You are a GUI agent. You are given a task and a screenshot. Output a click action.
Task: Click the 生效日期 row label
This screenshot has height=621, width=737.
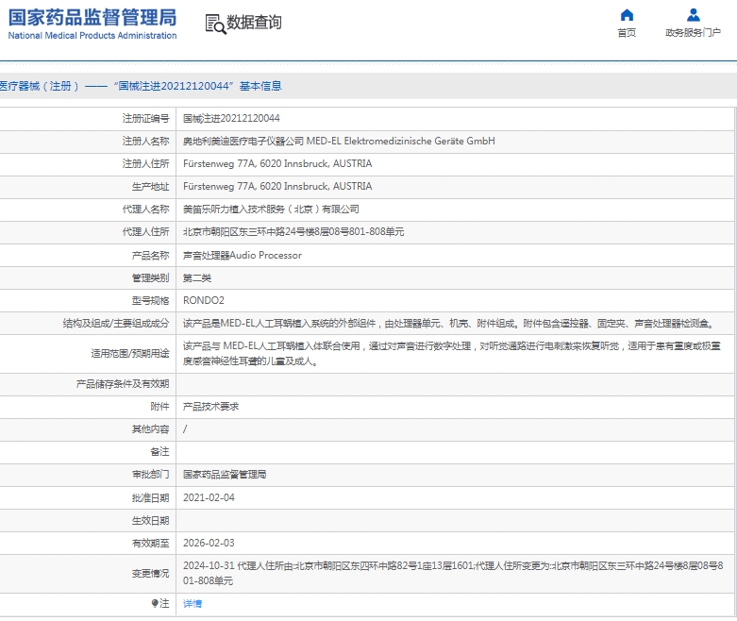click(x=150, y=521)
